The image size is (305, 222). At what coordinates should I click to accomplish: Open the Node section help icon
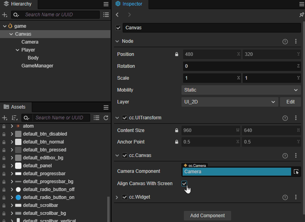click(x=285, y=41)
